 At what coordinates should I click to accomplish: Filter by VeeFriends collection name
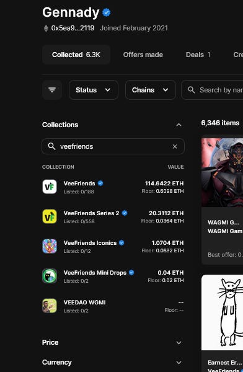click(79, 184)
